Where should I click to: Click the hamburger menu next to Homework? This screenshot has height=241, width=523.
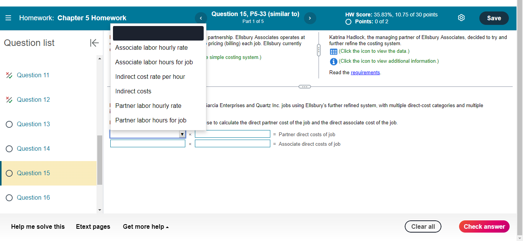8,18
